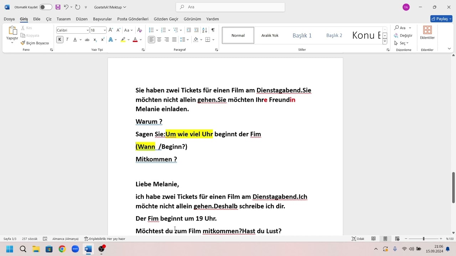Apply the Aralık Yok style
Screen dimensions: 456x256
(270, 35)
